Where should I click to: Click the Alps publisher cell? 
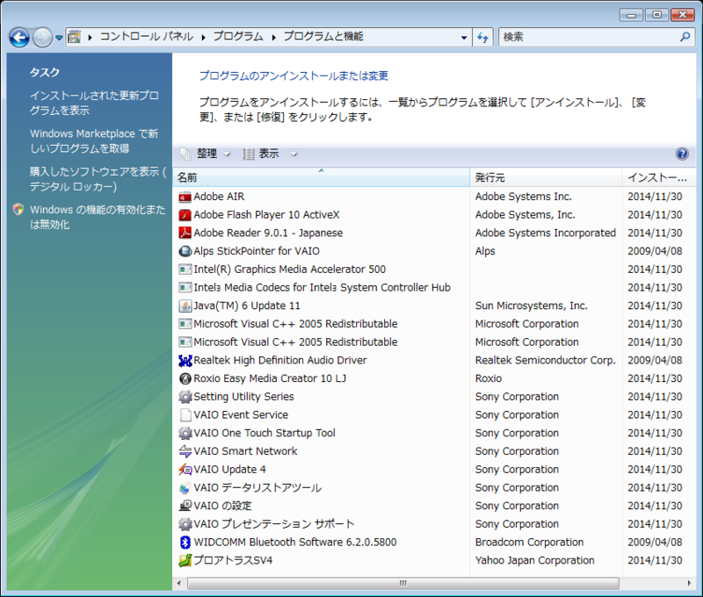(485, 251)
